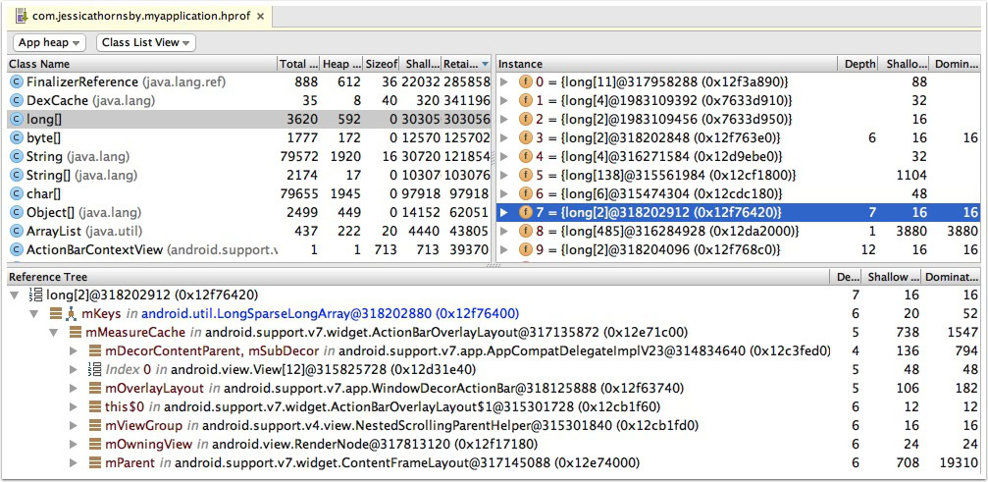Click the DexCache class icon

tap(16, 100)
